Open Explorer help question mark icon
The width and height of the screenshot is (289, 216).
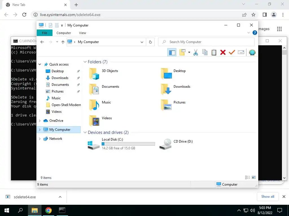tap(255, 33)
